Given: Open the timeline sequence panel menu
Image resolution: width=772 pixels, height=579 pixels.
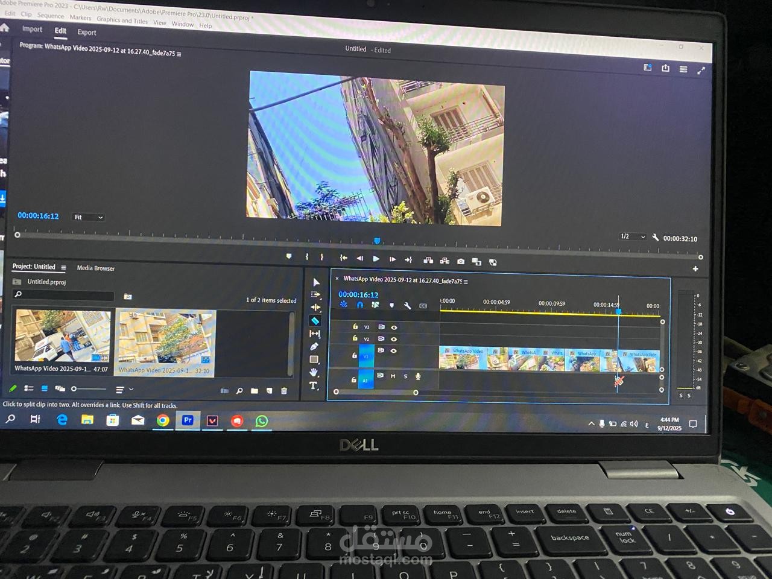Looking at the screenshot, I should point(466,282).
